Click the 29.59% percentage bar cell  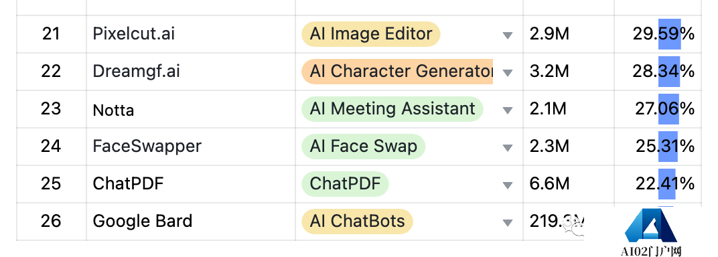click(658, 34)
